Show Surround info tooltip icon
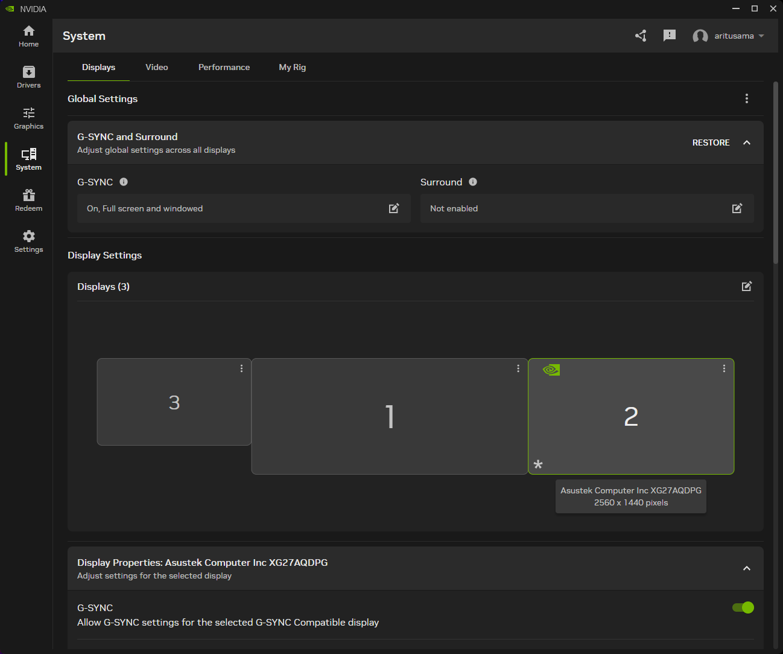 [x=473, y=182]
